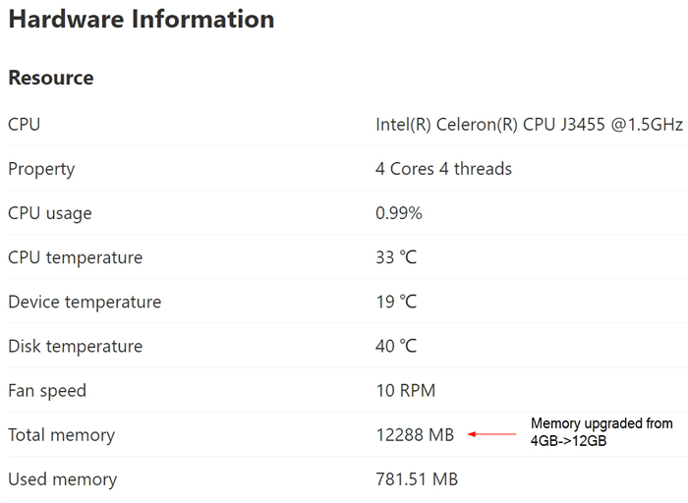Click the 4 Cores 4 threads value
This screenshot has width=688, height=503.
(x=443, y=169)
